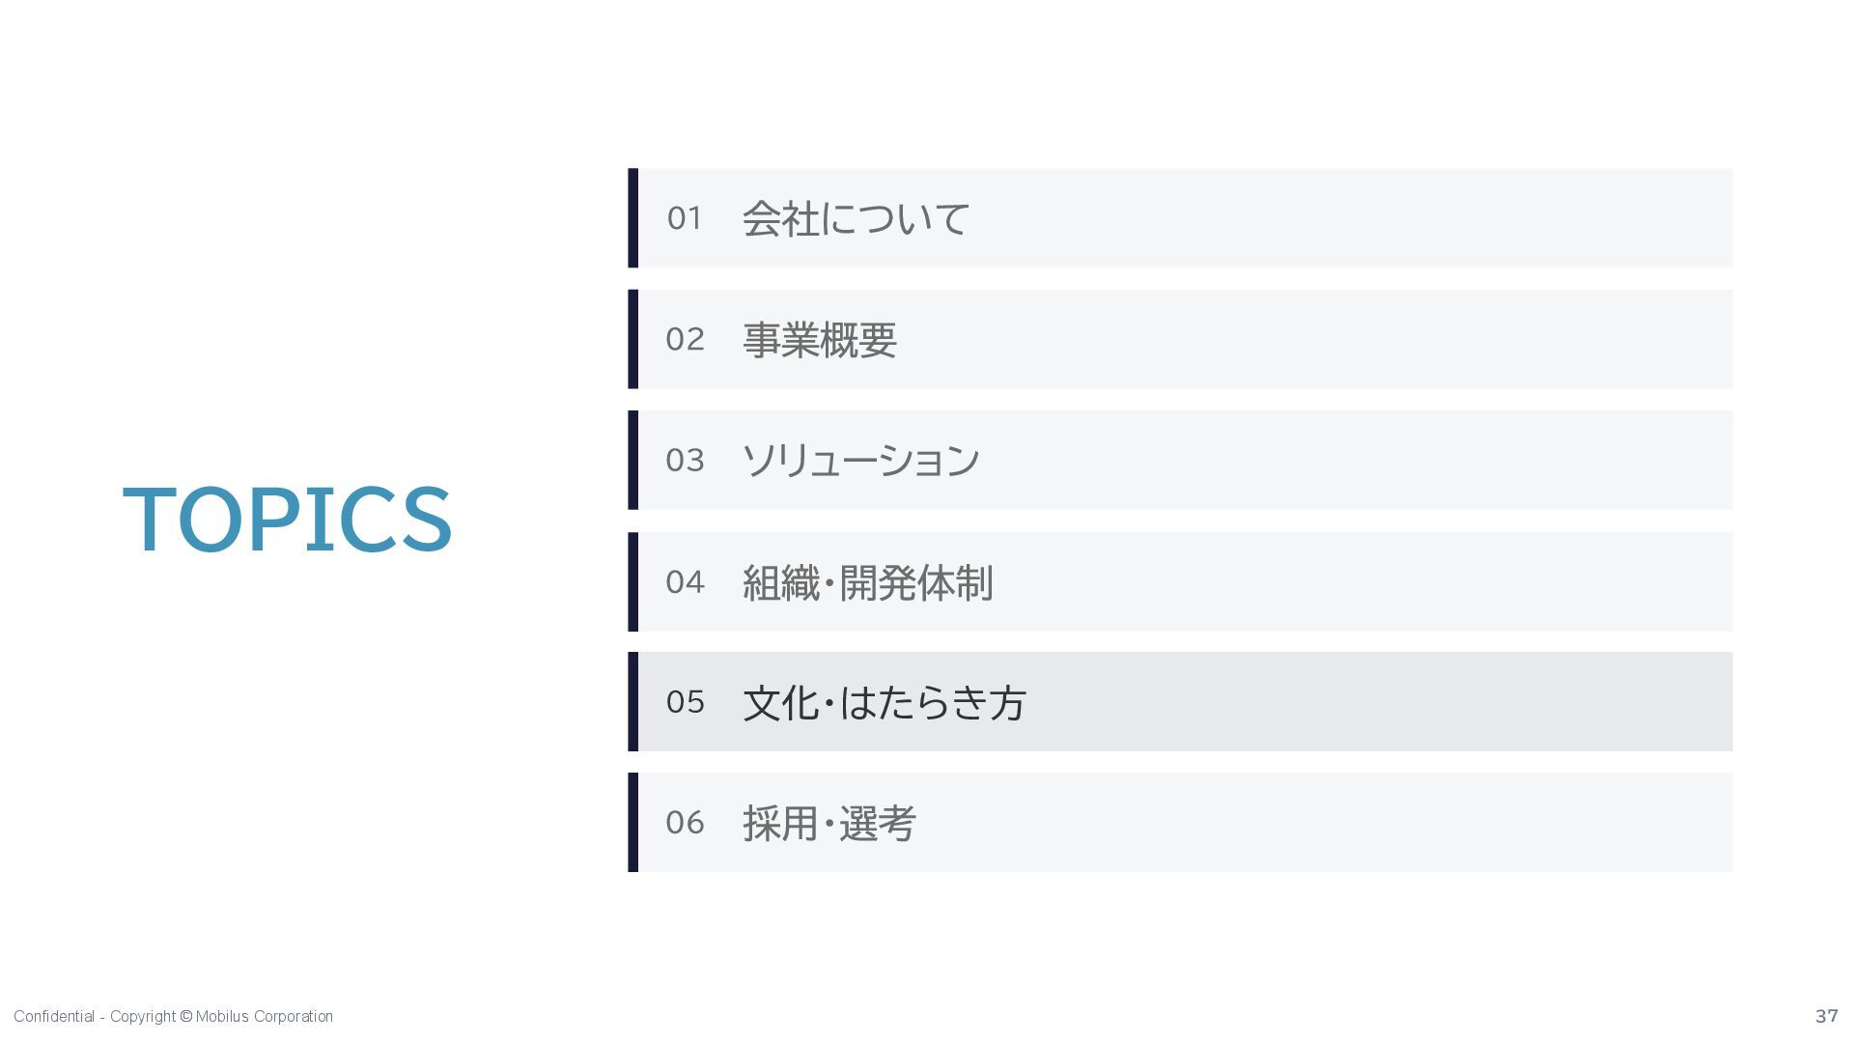The image size is (1854, 1043).
Task: Click the Mobilus Corporation footer name
Action: tap(265, 1016)
